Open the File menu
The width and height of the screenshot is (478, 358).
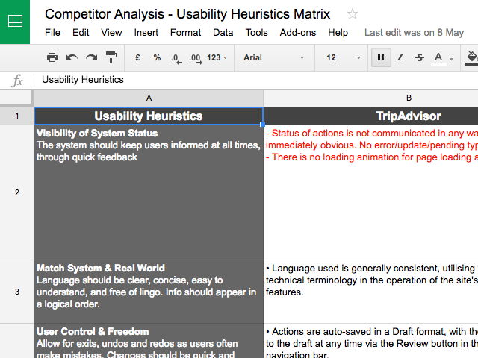(x=52, y=32)
